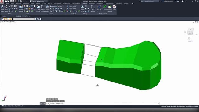Click the green checkmark icon in Section panel
This screenshot has width=199, height=112.
click(x=64, y=11)
